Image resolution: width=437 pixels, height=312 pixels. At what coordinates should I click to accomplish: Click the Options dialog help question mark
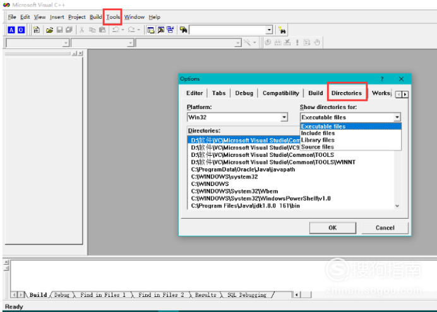pyautogui.click(x=382, y=79)
